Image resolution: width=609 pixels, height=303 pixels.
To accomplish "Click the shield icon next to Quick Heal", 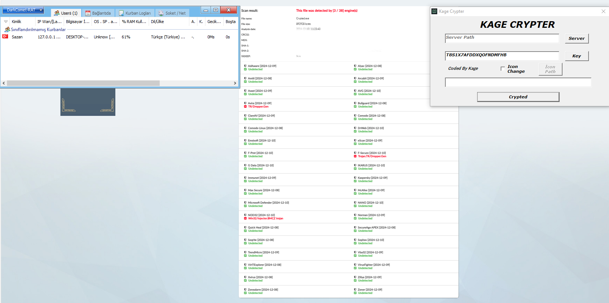I will pyautogui.click(x=245, y=227).
